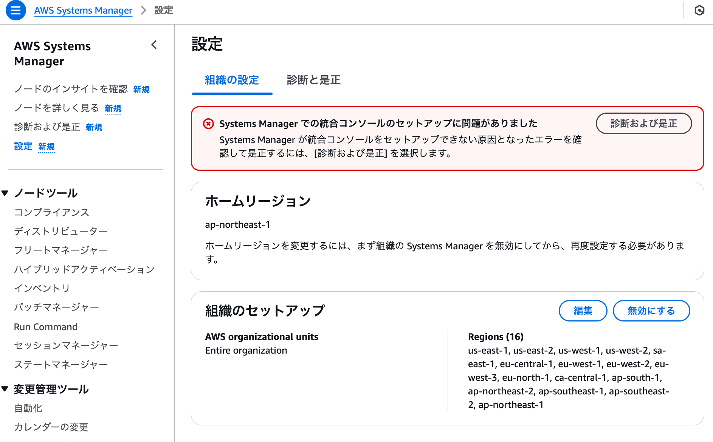713x442 pixels.
Task: Click the 変更管理ツール section heading
Action: 51,389
